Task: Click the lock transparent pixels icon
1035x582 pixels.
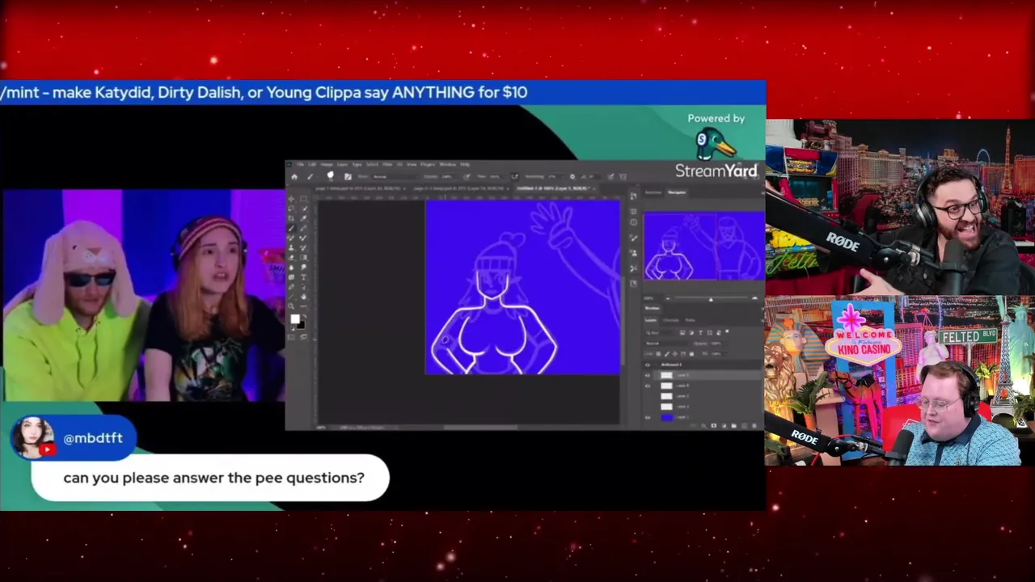Action: coord(659,354)
